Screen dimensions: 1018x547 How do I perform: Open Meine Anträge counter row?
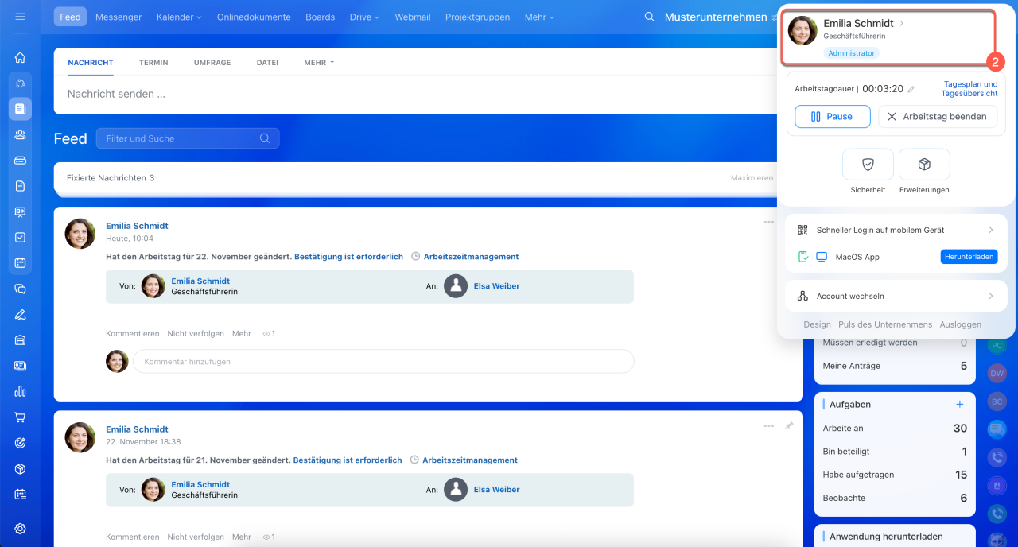(895, 366)
